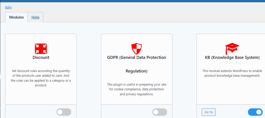The height and width of the screenshot is (118, 265).
Task: Follow the Bzhy link
Action: click(9, 7)
